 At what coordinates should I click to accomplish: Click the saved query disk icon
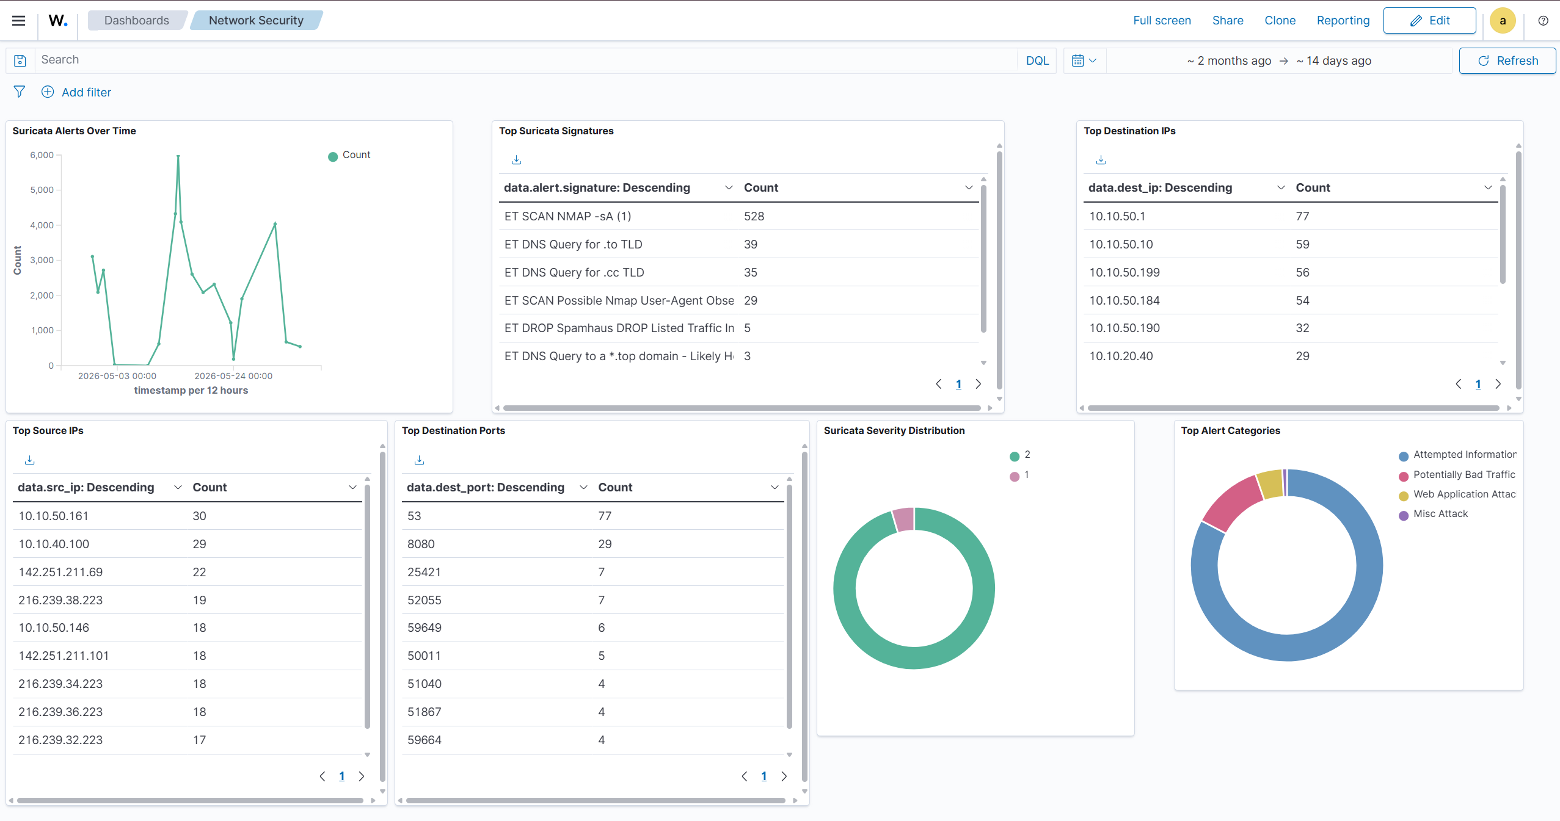pyautogui.click(x=20, y=60)
